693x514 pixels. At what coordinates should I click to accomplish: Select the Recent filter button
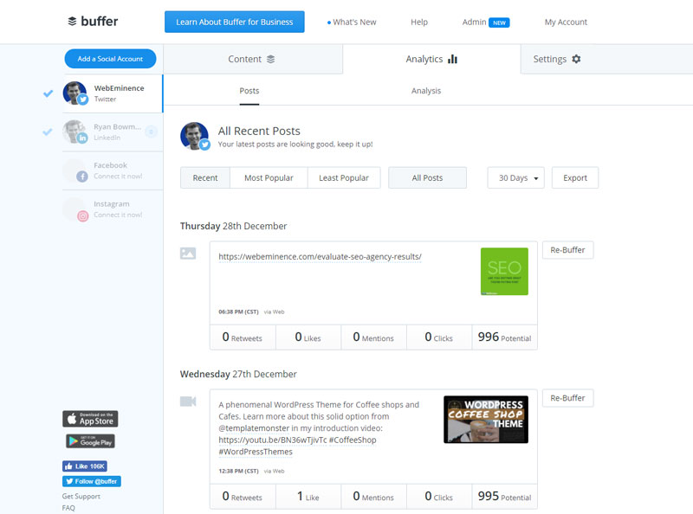(205, 178)
